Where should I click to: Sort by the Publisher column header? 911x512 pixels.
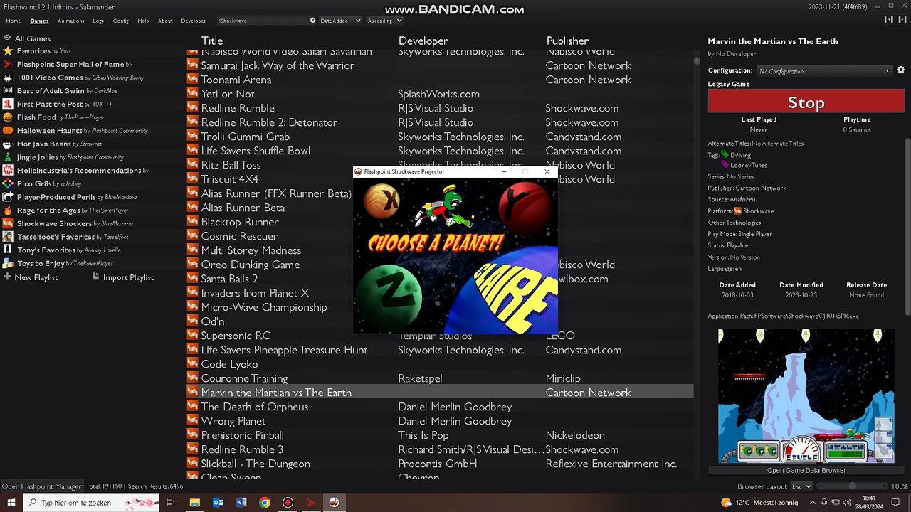pos(567,41)
